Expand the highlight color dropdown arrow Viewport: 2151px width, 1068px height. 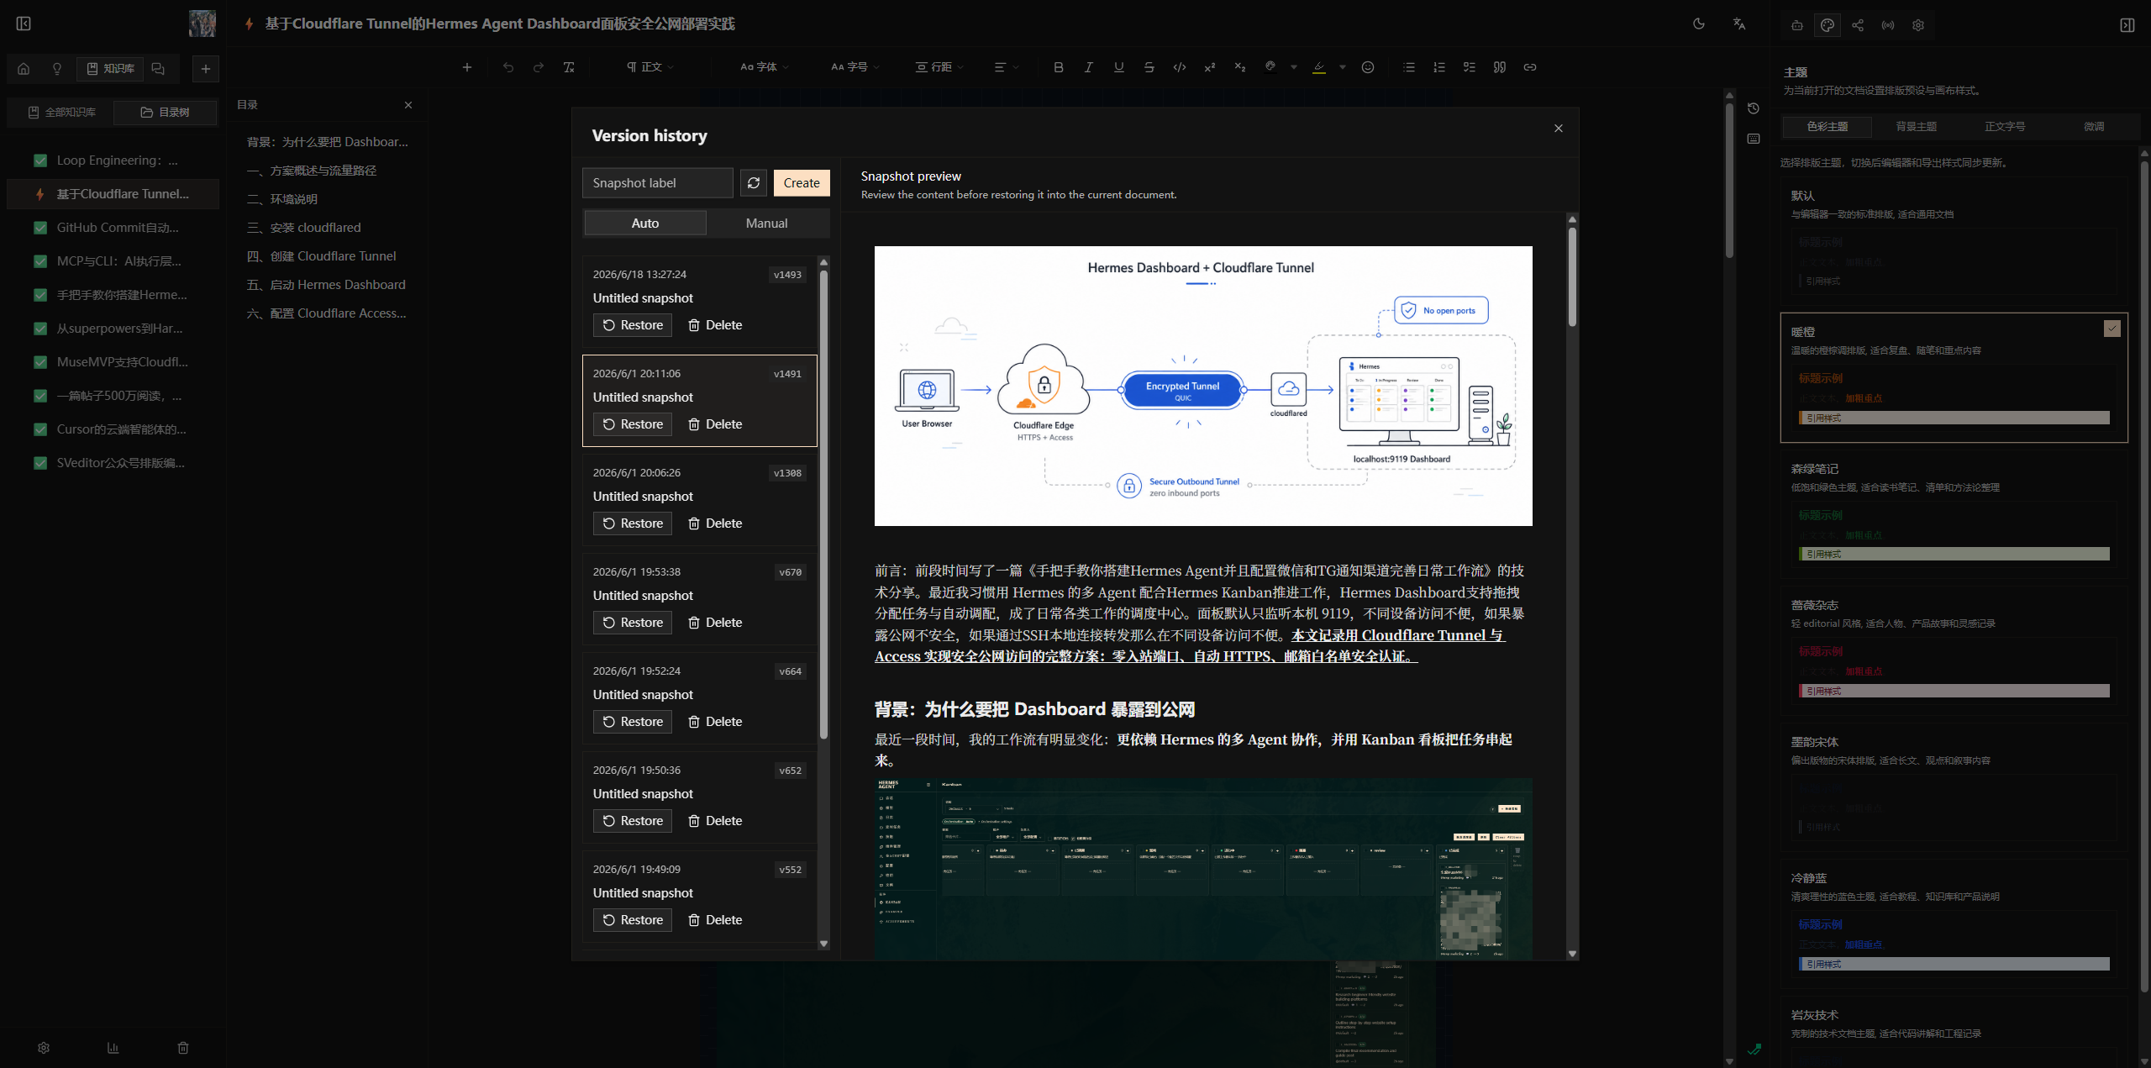click(x=1343, y=67)
